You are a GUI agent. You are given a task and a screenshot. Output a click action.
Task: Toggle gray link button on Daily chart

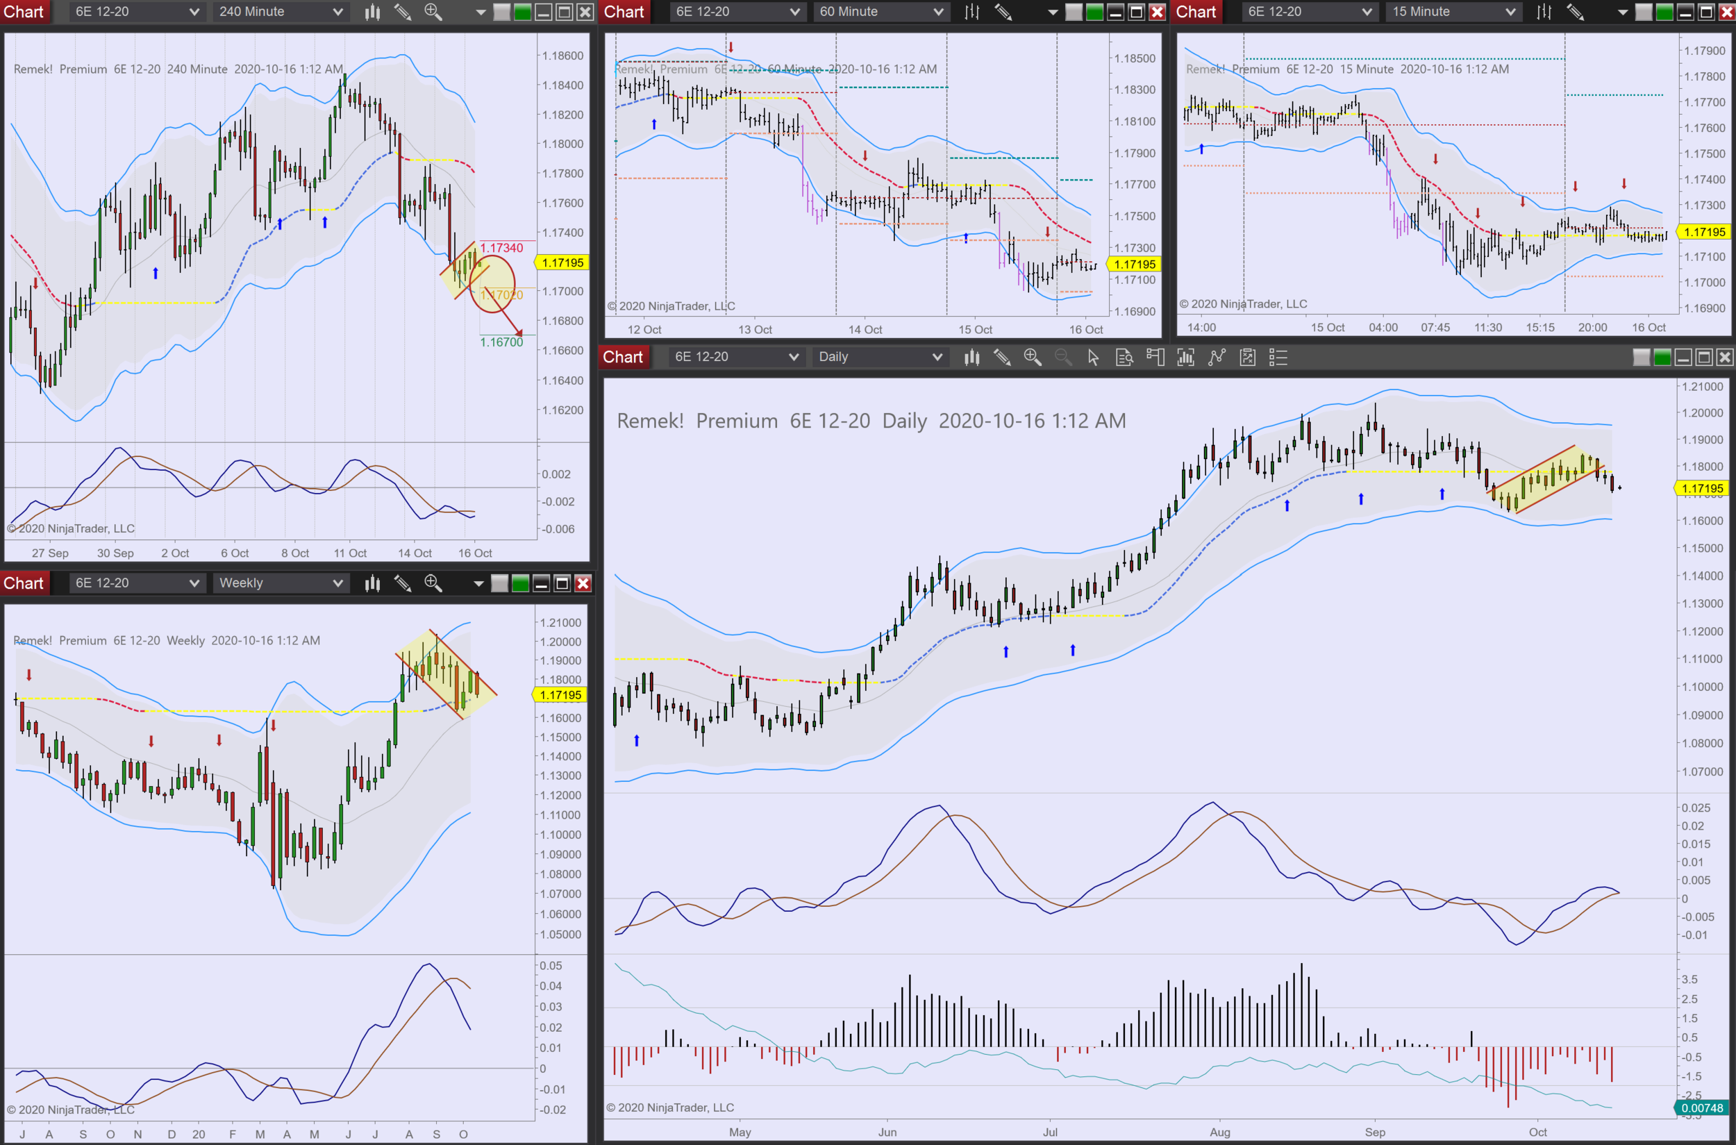1641,357
